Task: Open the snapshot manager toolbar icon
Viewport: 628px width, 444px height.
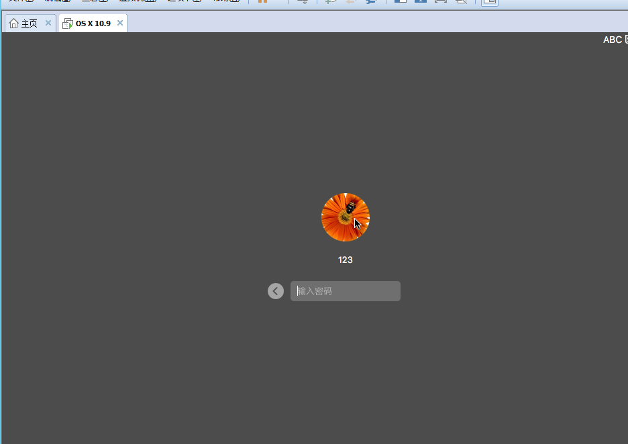Action: pos(371,2)
